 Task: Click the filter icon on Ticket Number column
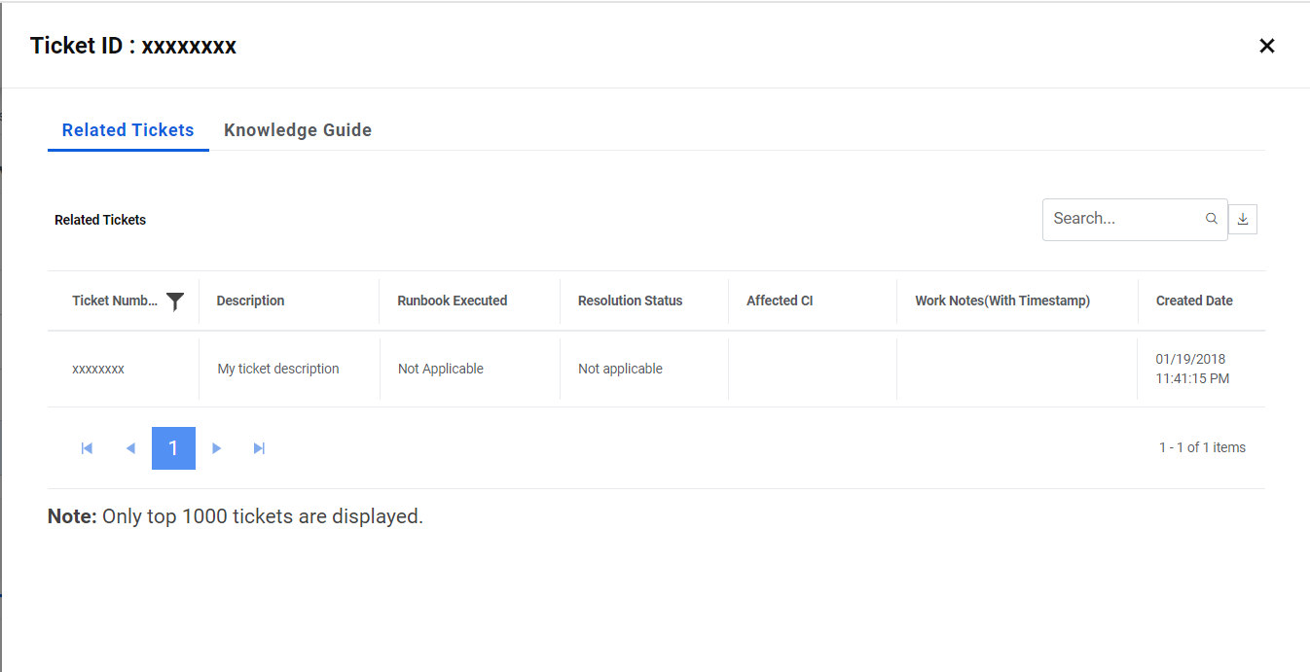175,301
